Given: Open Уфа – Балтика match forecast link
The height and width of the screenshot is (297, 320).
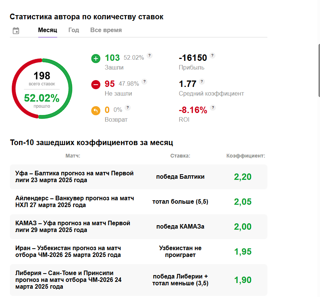Looking at the screenshot, I should point(75,177).
